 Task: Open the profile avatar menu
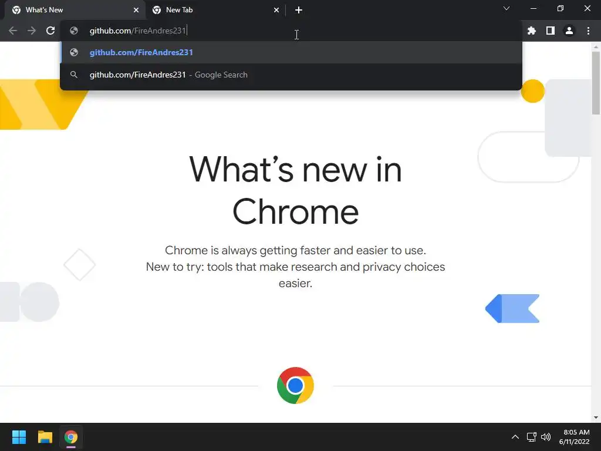pos(569,31)
